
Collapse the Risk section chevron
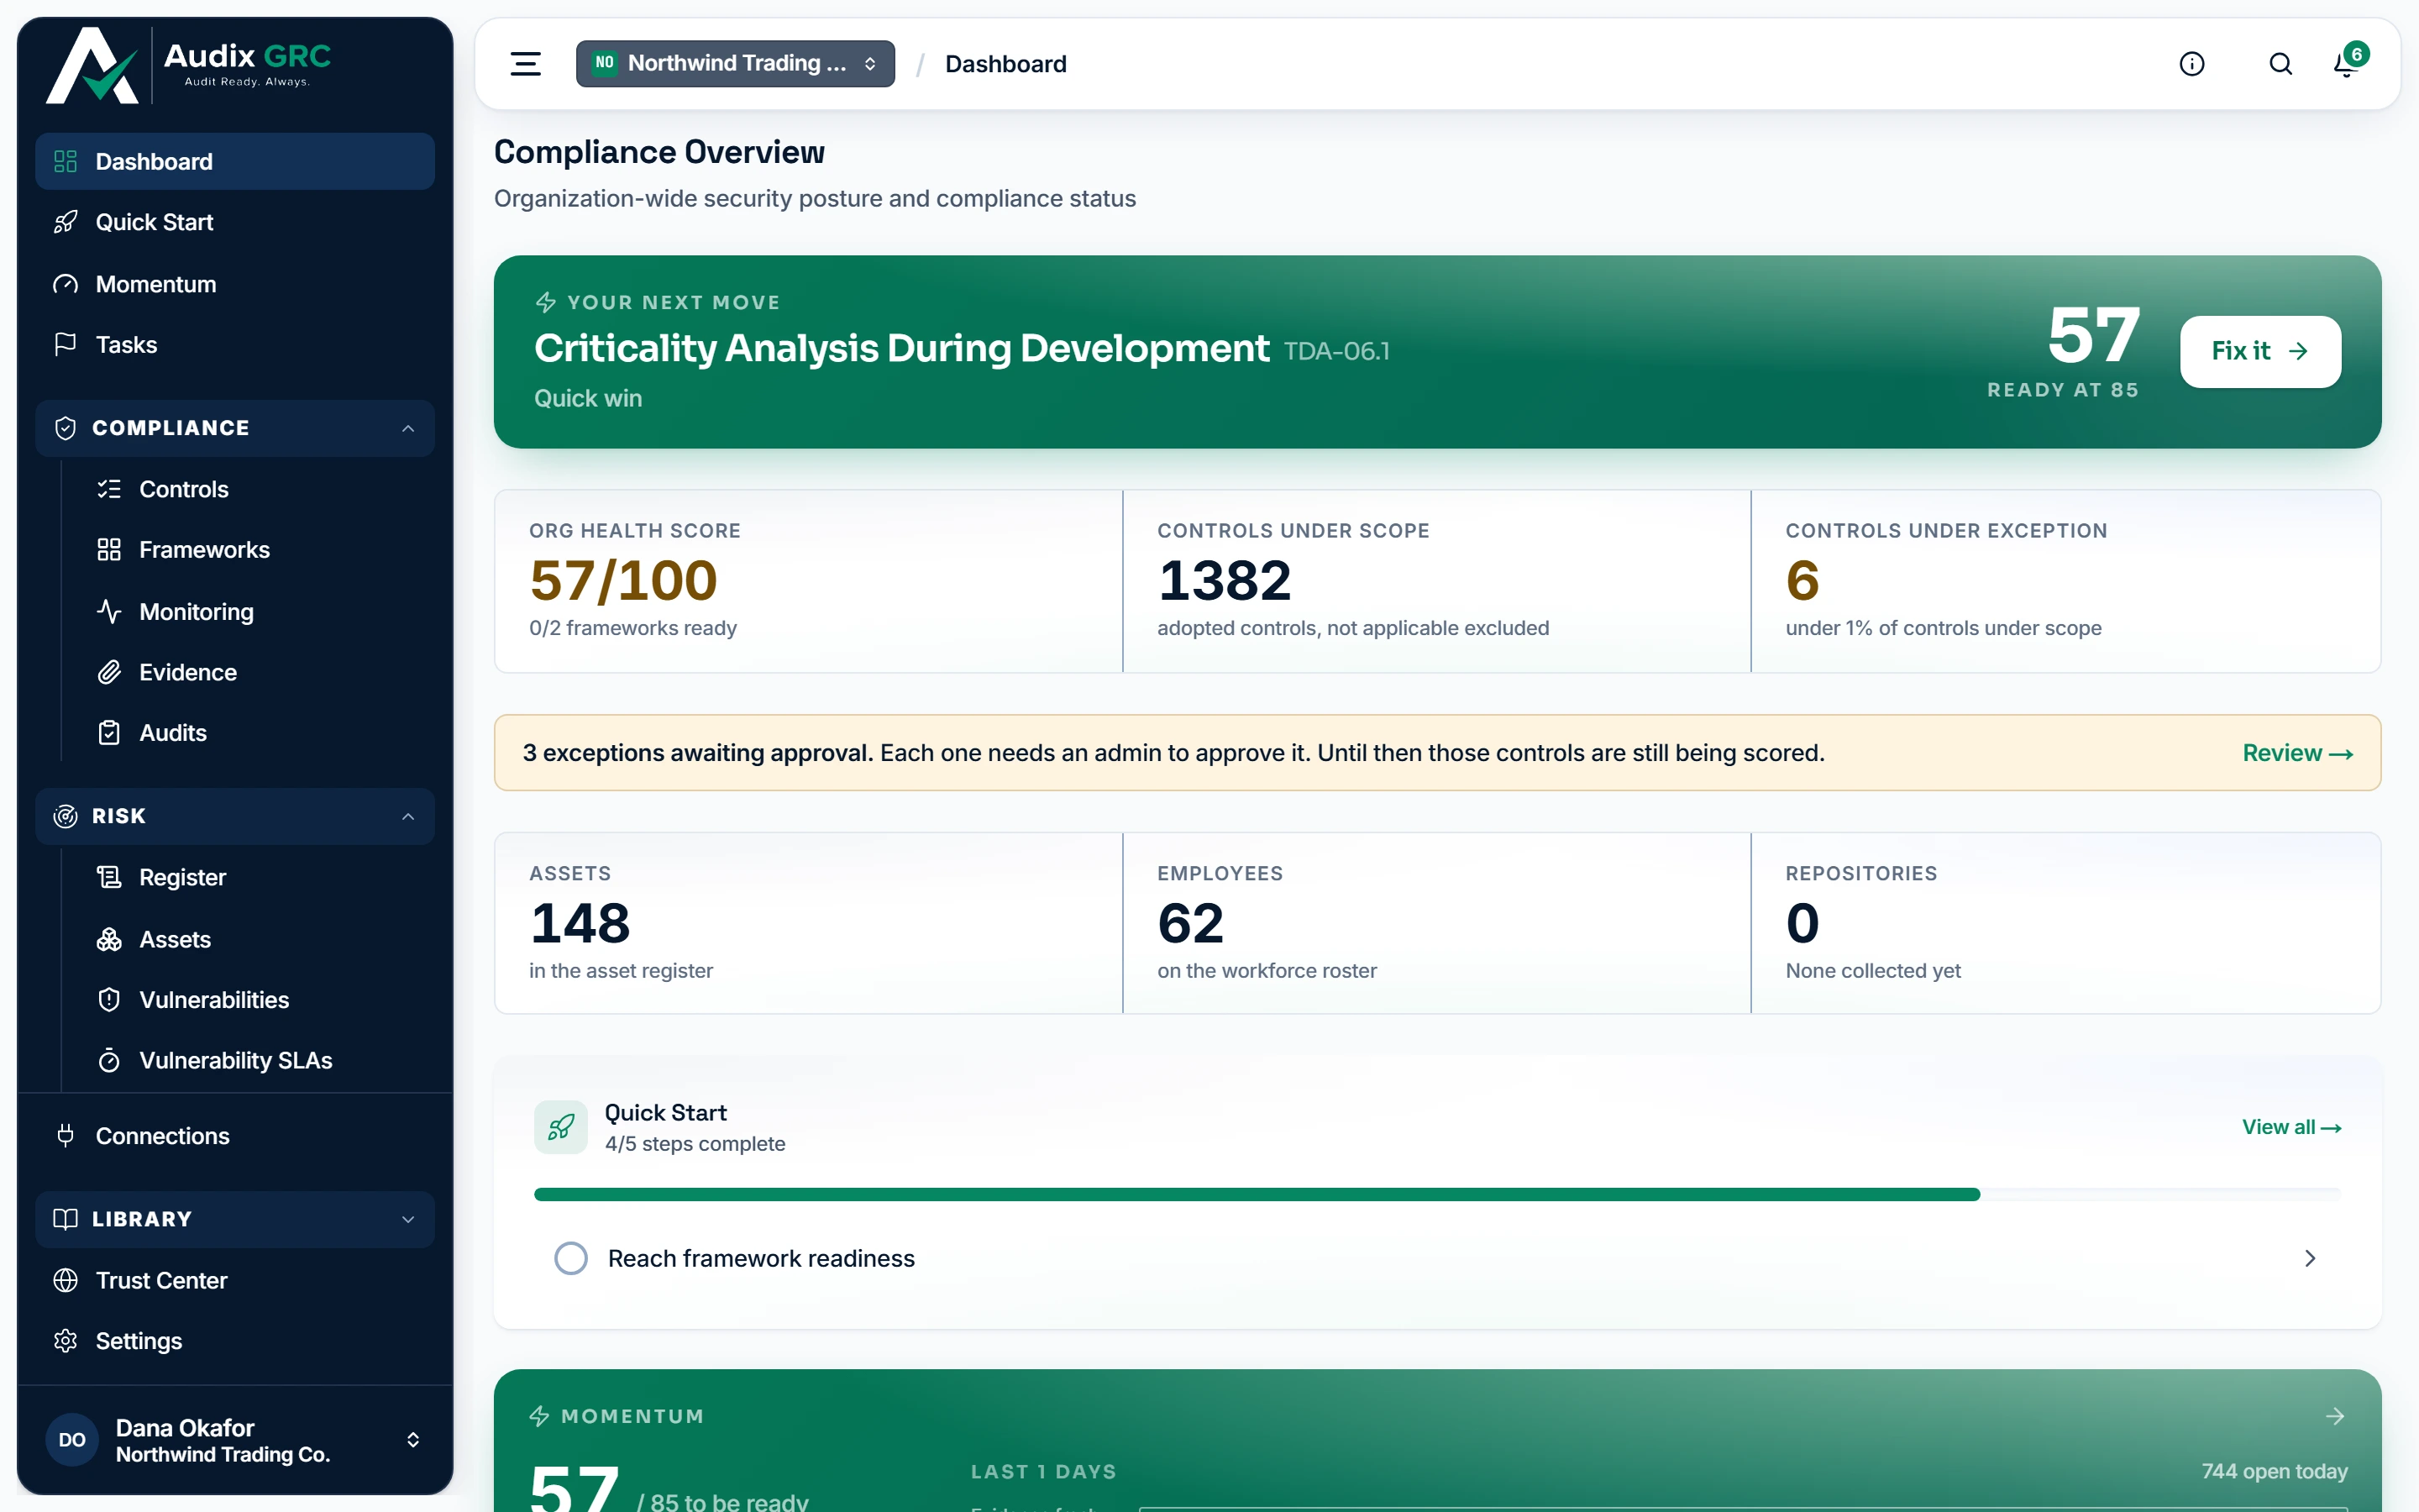408,816
